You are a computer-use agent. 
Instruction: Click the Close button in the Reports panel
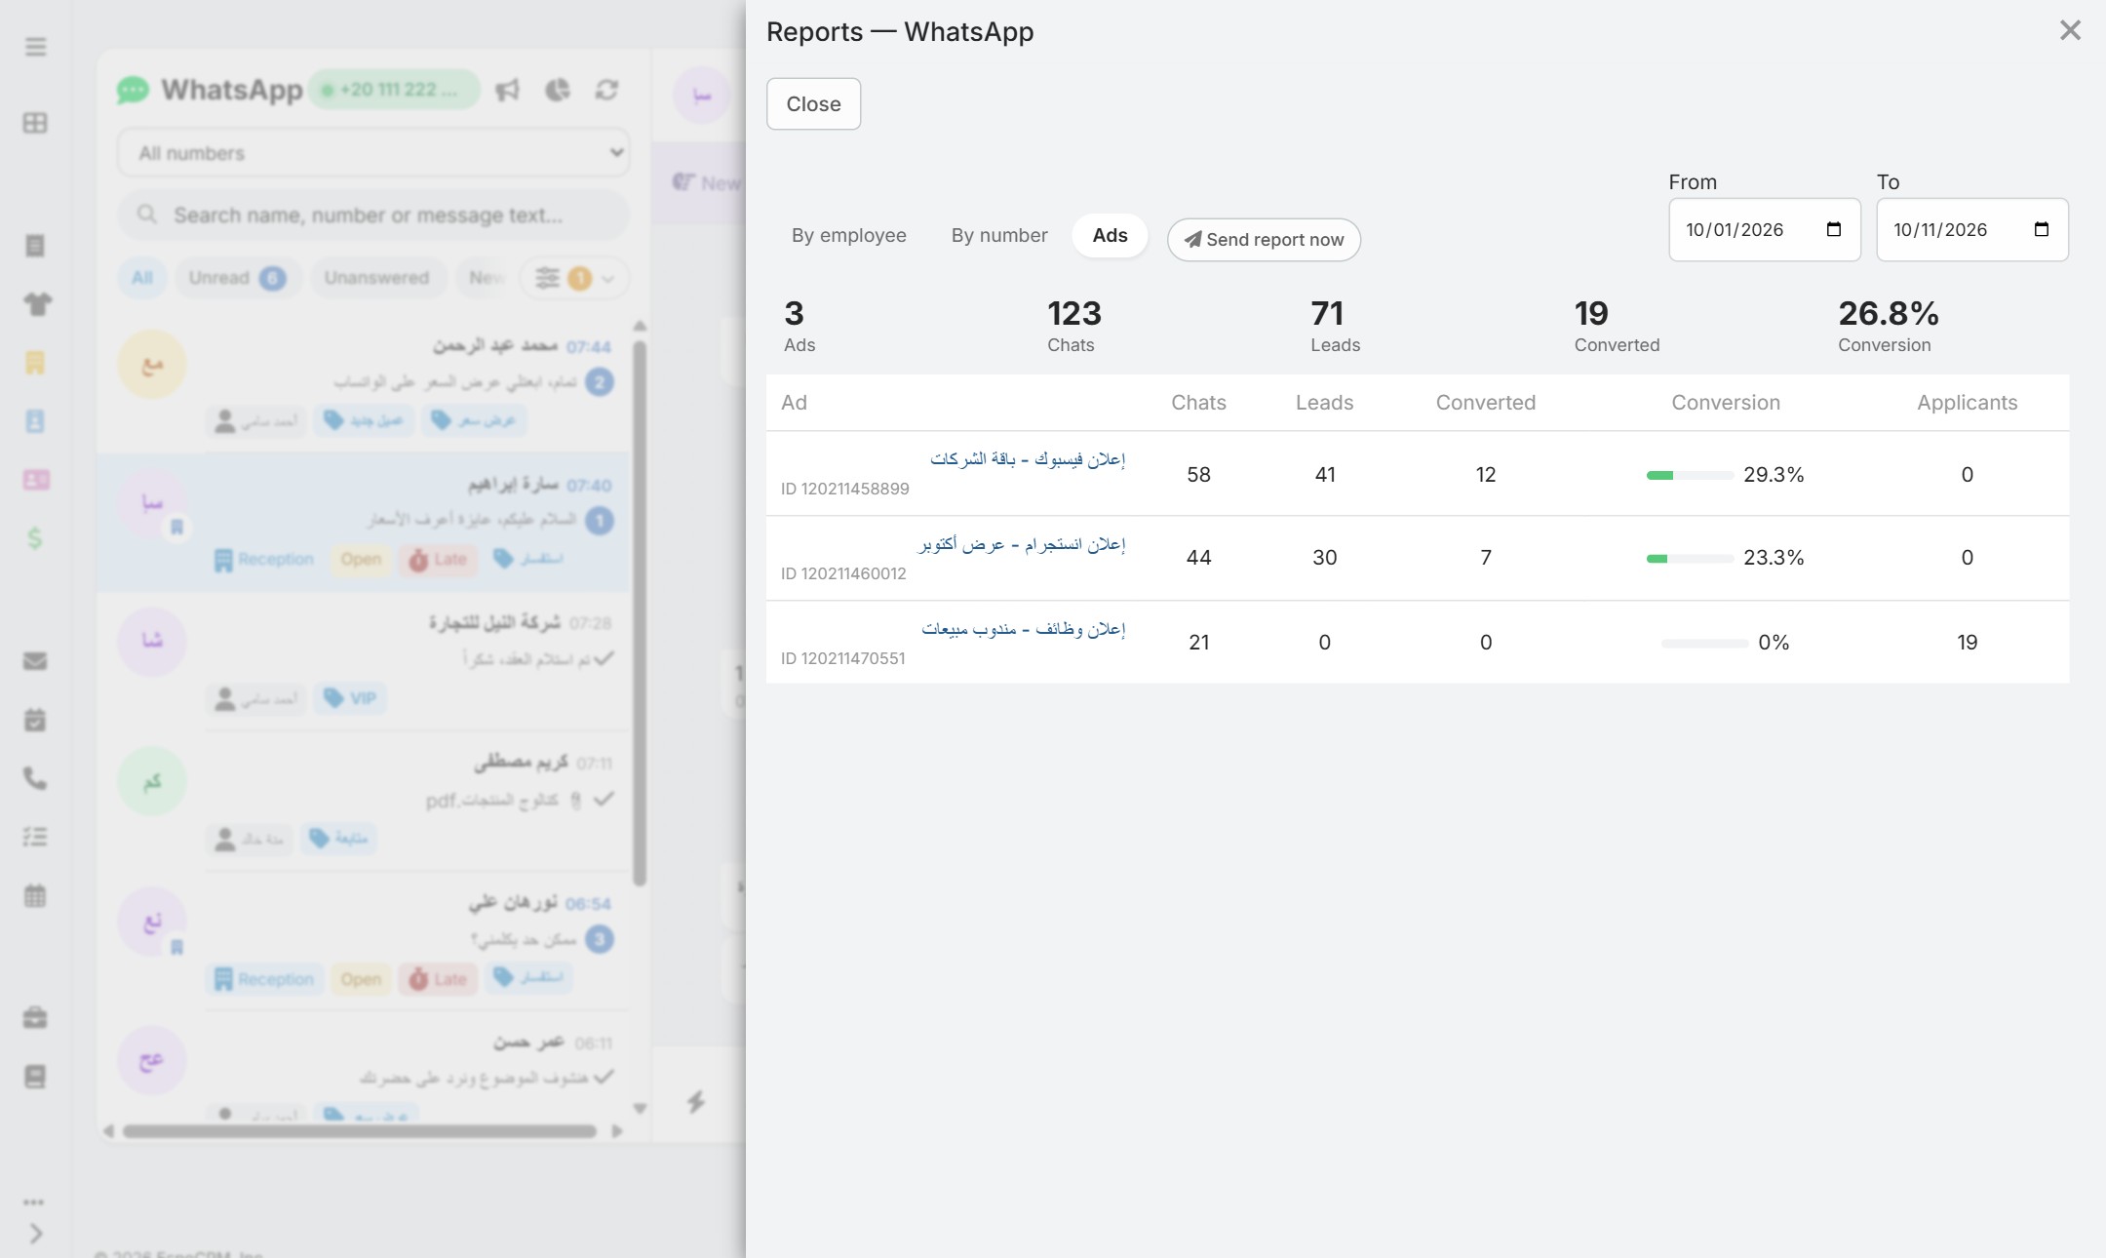pyautogui.click(x=813, y=103)
